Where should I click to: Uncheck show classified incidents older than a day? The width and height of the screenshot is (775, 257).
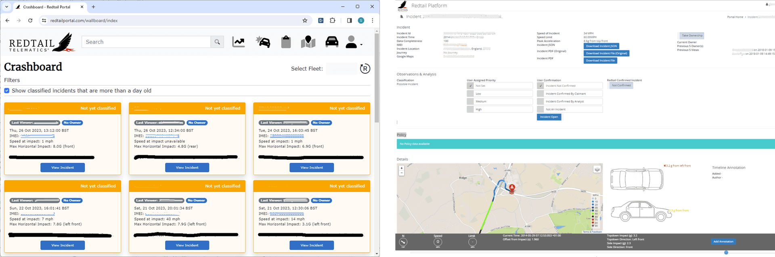click(x=7, y=91)
